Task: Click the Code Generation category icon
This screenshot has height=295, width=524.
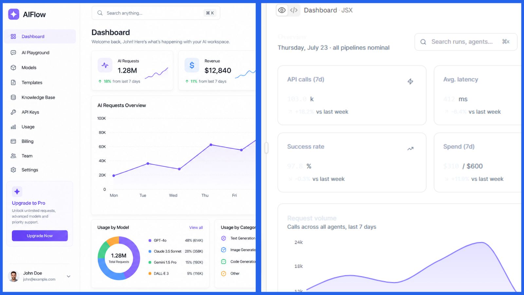Action: (224, 262)
